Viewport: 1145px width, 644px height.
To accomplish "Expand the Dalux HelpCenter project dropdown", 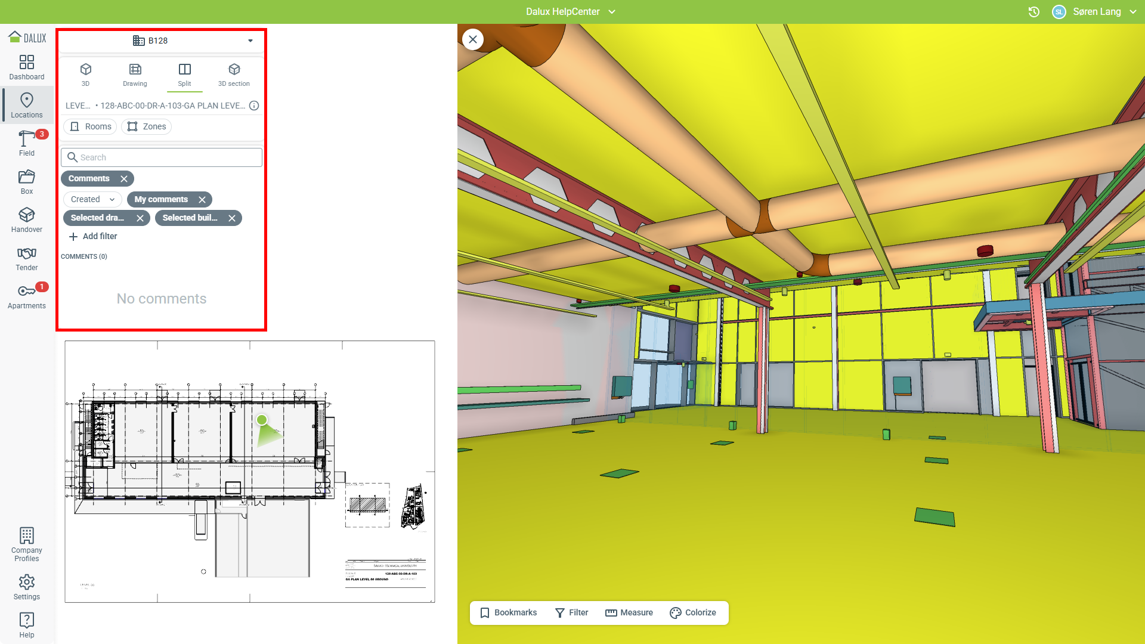I will click(x=612, y=12).
